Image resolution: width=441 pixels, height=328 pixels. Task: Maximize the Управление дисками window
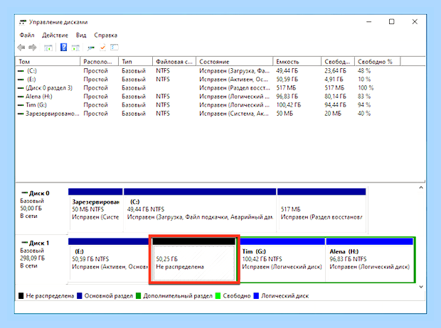tap(391, 21)
